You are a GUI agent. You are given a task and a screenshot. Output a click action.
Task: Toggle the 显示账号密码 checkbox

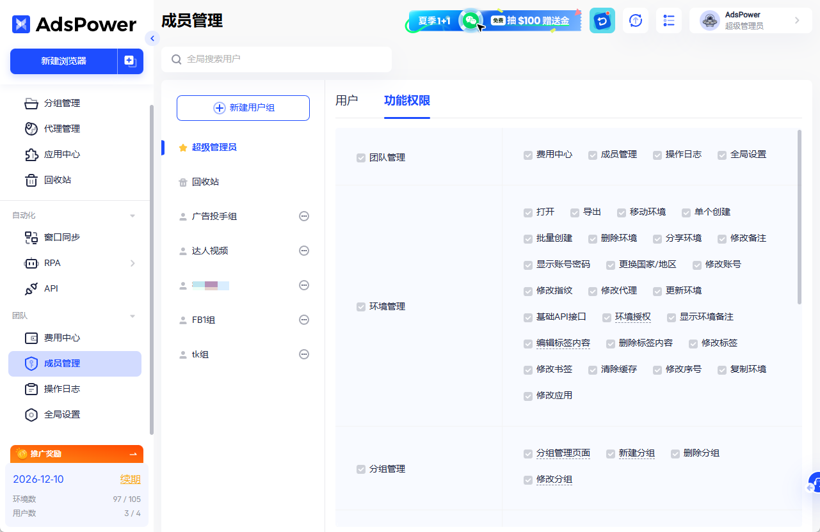point(528,265)
